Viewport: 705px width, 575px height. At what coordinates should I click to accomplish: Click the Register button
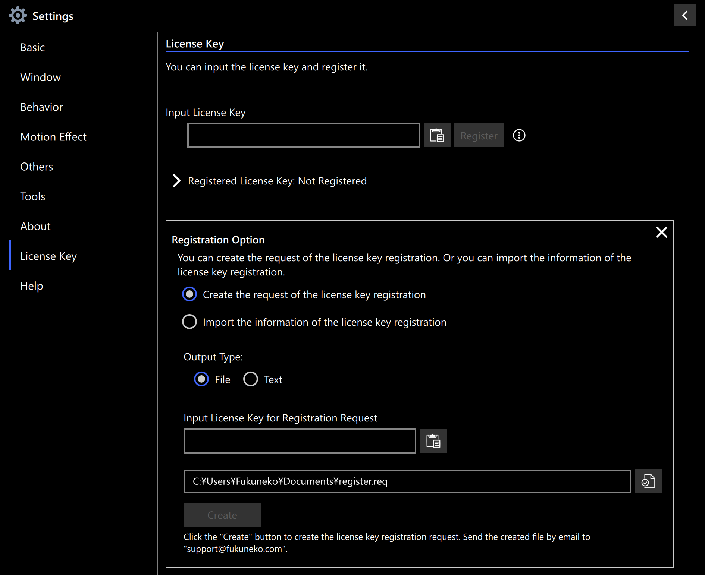(479, 135)
